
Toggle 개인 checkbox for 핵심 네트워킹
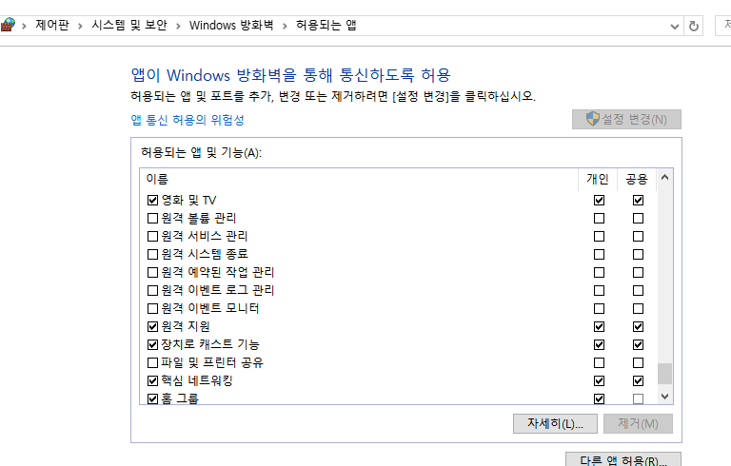599,380
